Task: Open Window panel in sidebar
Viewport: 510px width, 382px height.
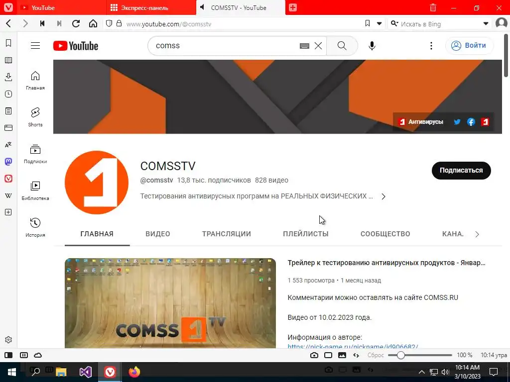Action: pos(8,128)
